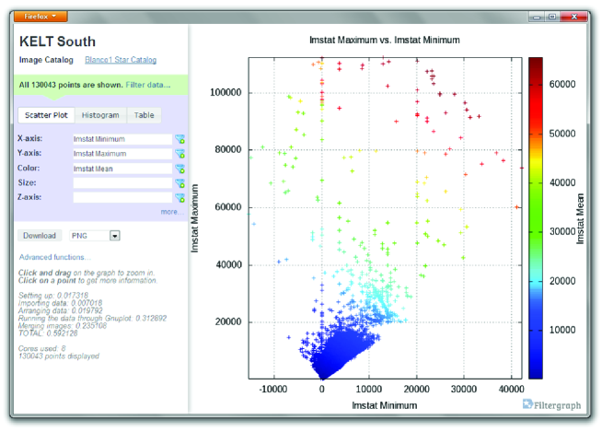602x432 pixels.
Task: Open Advanced functions... link
Action: (x=55, y=257)
